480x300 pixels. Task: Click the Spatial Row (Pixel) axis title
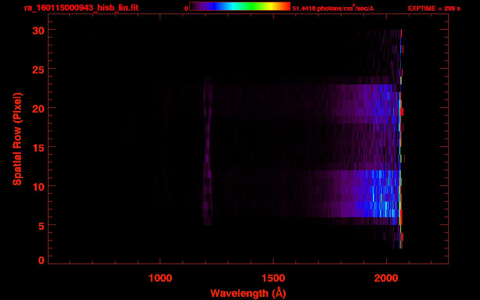point(18,139)
